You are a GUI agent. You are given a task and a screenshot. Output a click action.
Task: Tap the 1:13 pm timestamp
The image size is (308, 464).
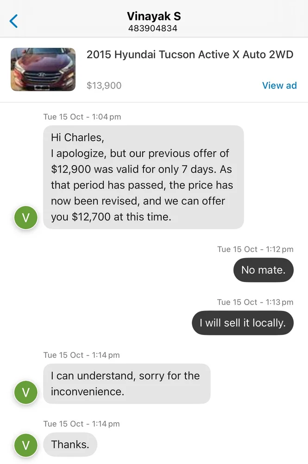click(255, 302)
